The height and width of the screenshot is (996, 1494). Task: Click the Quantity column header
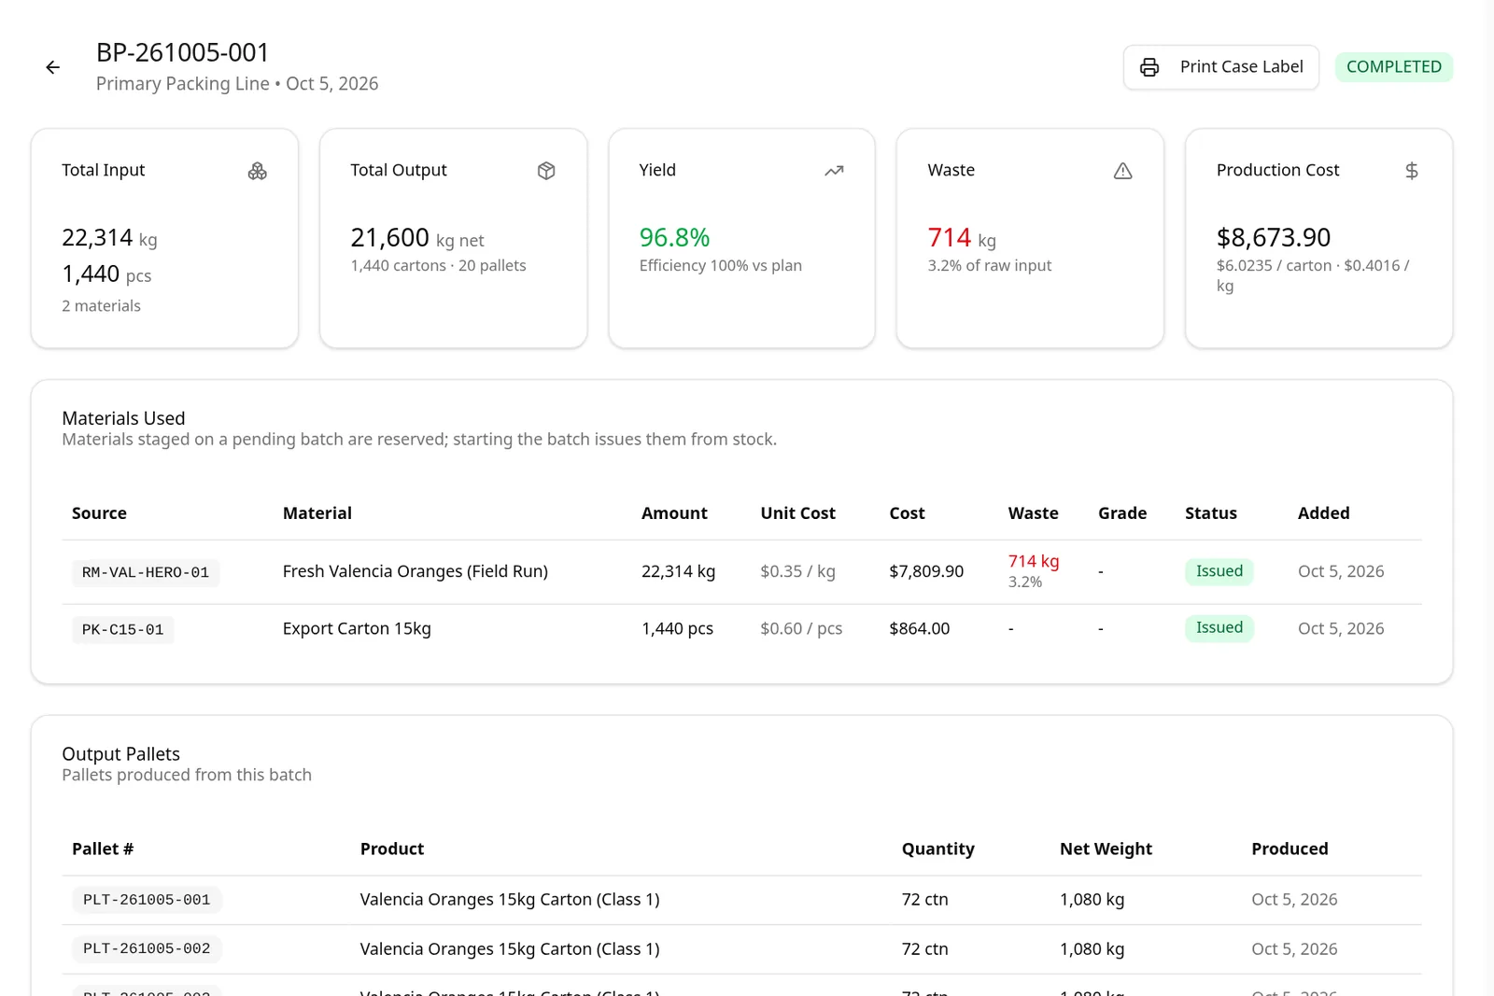pos(937,849)
